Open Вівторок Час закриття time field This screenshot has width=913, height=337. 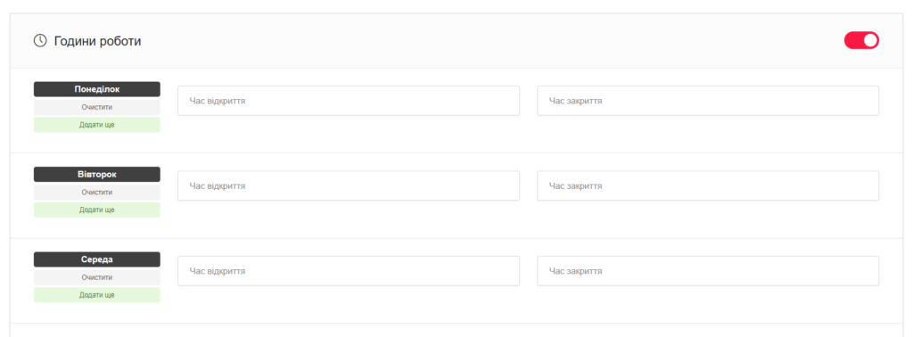[707, 185]
